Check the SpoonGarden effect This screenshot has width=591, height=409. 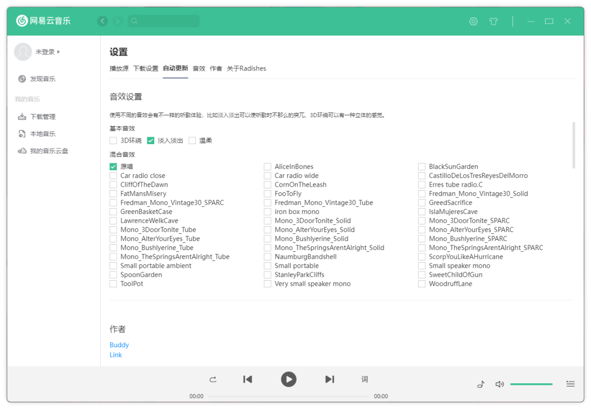(113, 275)
